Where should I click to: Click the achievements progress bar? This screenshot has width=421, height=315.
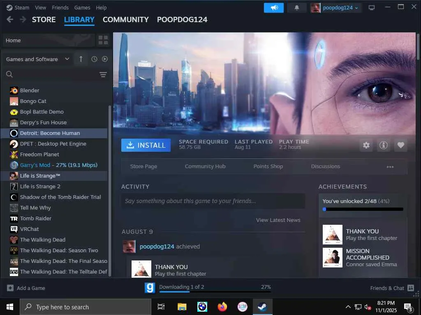363,209
